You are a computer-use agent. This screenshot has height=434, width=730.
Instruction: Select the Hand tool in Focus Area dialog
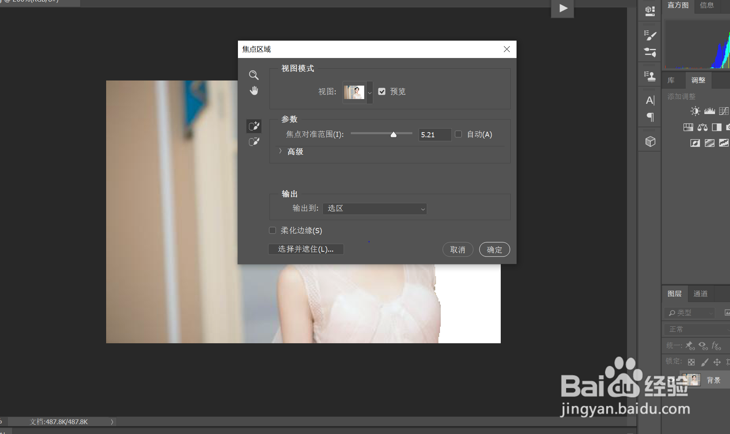tap(254, 90)
